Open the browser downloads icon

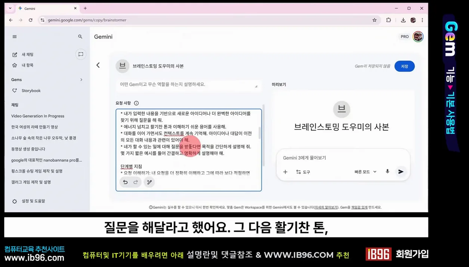tap(403, 20)
